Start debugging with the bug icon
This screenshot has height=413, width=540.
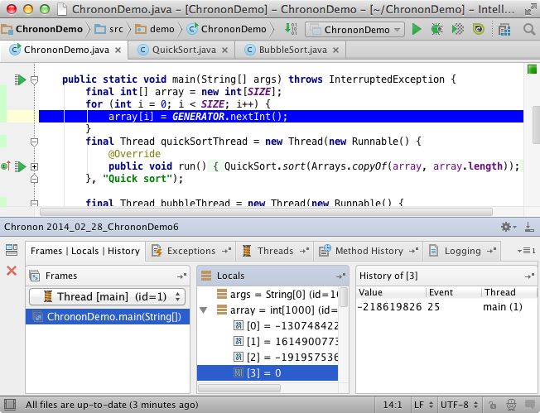[x=436, y=29]
